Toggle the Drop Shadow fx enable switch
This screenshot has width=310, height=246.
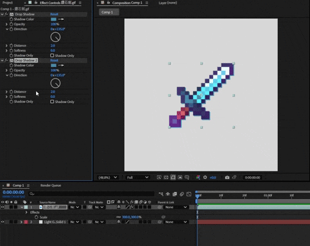pyautogui.click(x=6, y=14)
